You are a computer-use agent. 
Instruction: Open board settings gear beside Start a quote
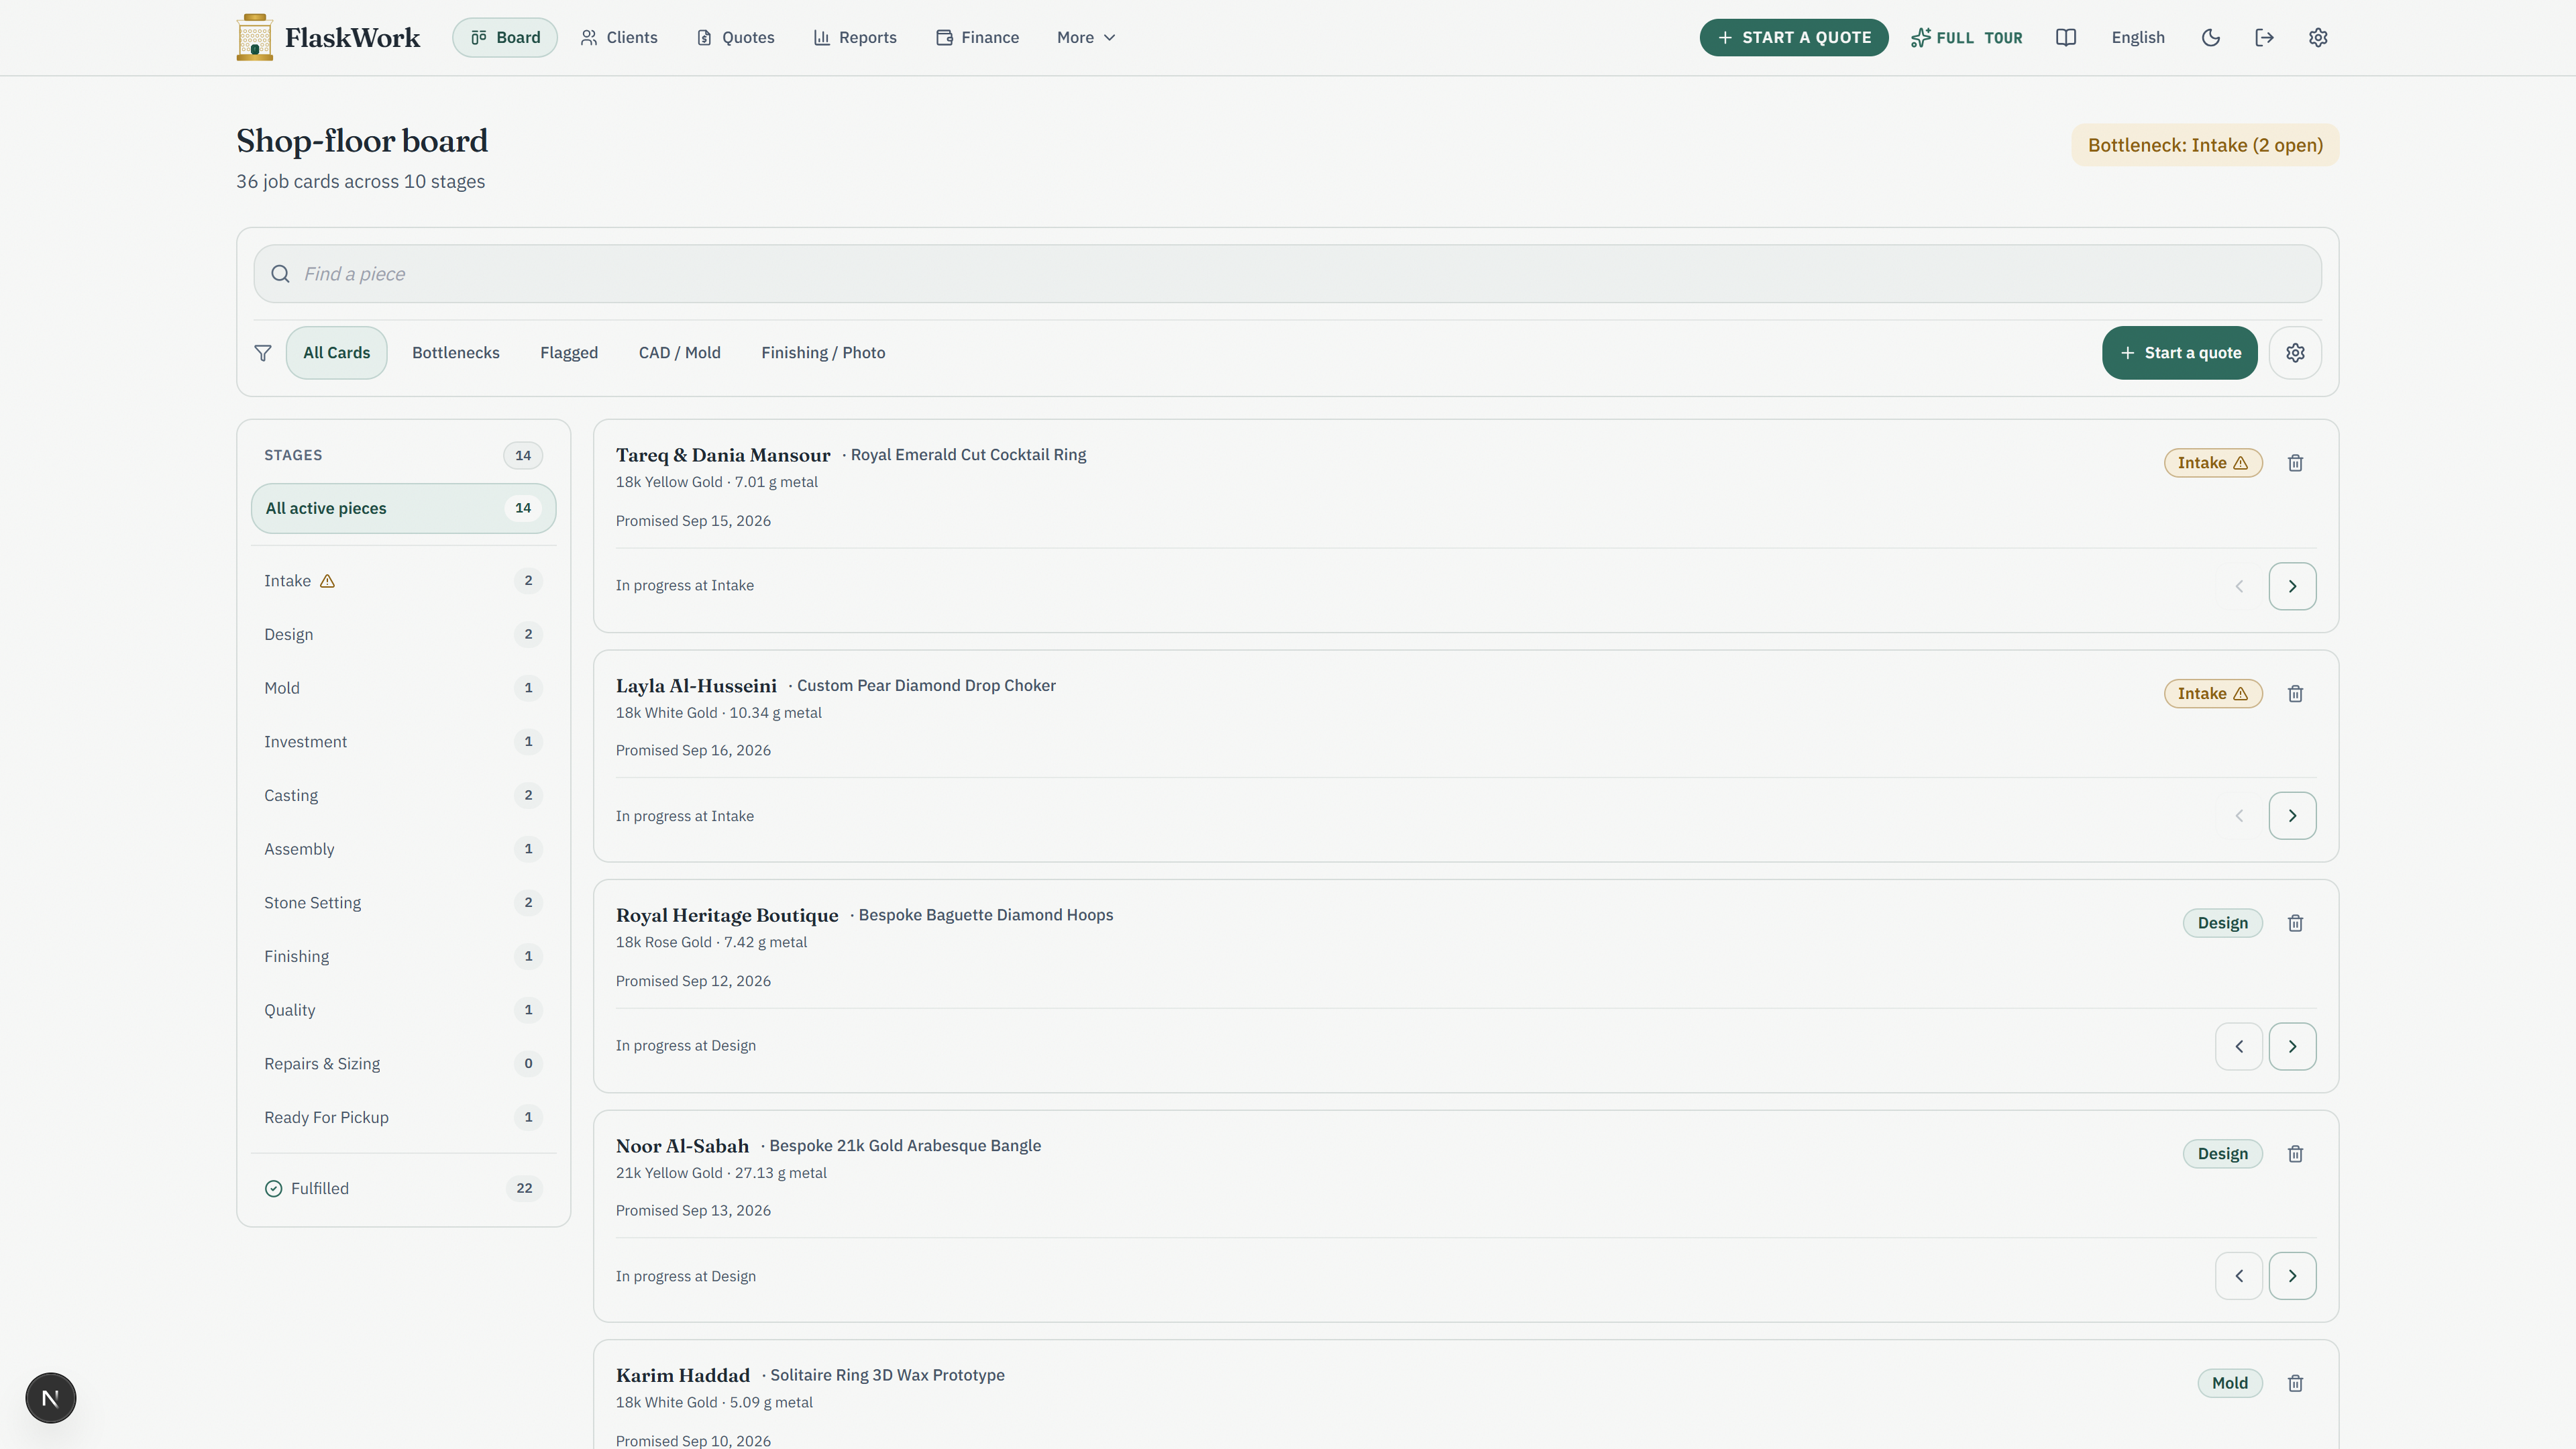(x=2295, y=353)
